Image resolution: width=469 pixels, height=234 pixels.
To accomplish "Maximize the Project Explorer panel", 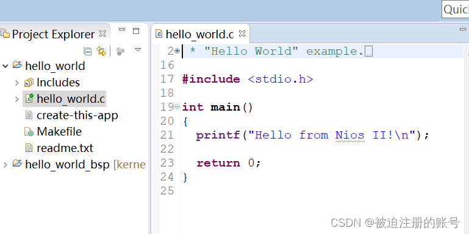I will tap(136, 31).
